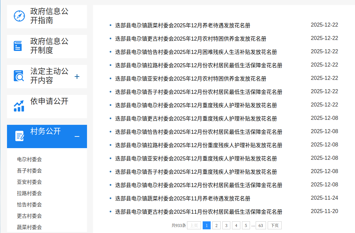Open 蔬菜村委会 2025年11月养老待遇发放花名册 link

182,199
